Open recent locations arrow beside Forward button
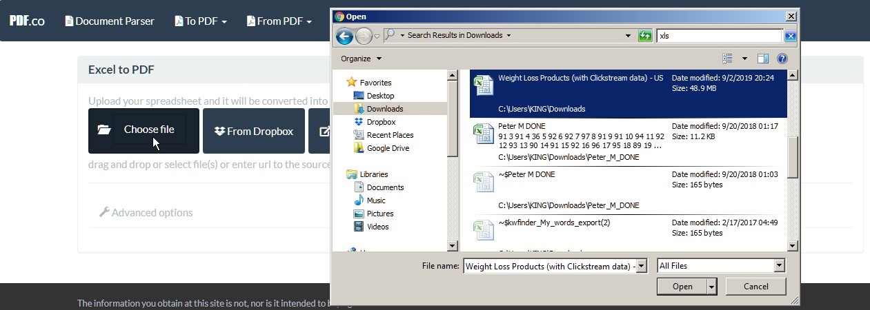The height and width of the screenshot is (310, 870). (x=377, y=36)
